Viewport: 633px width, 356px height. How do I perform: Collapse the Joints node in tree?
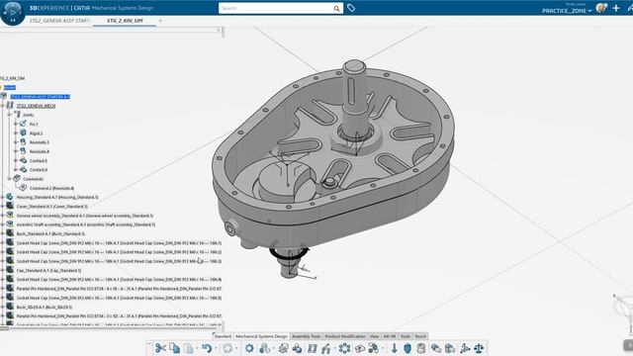coord(9,115)
